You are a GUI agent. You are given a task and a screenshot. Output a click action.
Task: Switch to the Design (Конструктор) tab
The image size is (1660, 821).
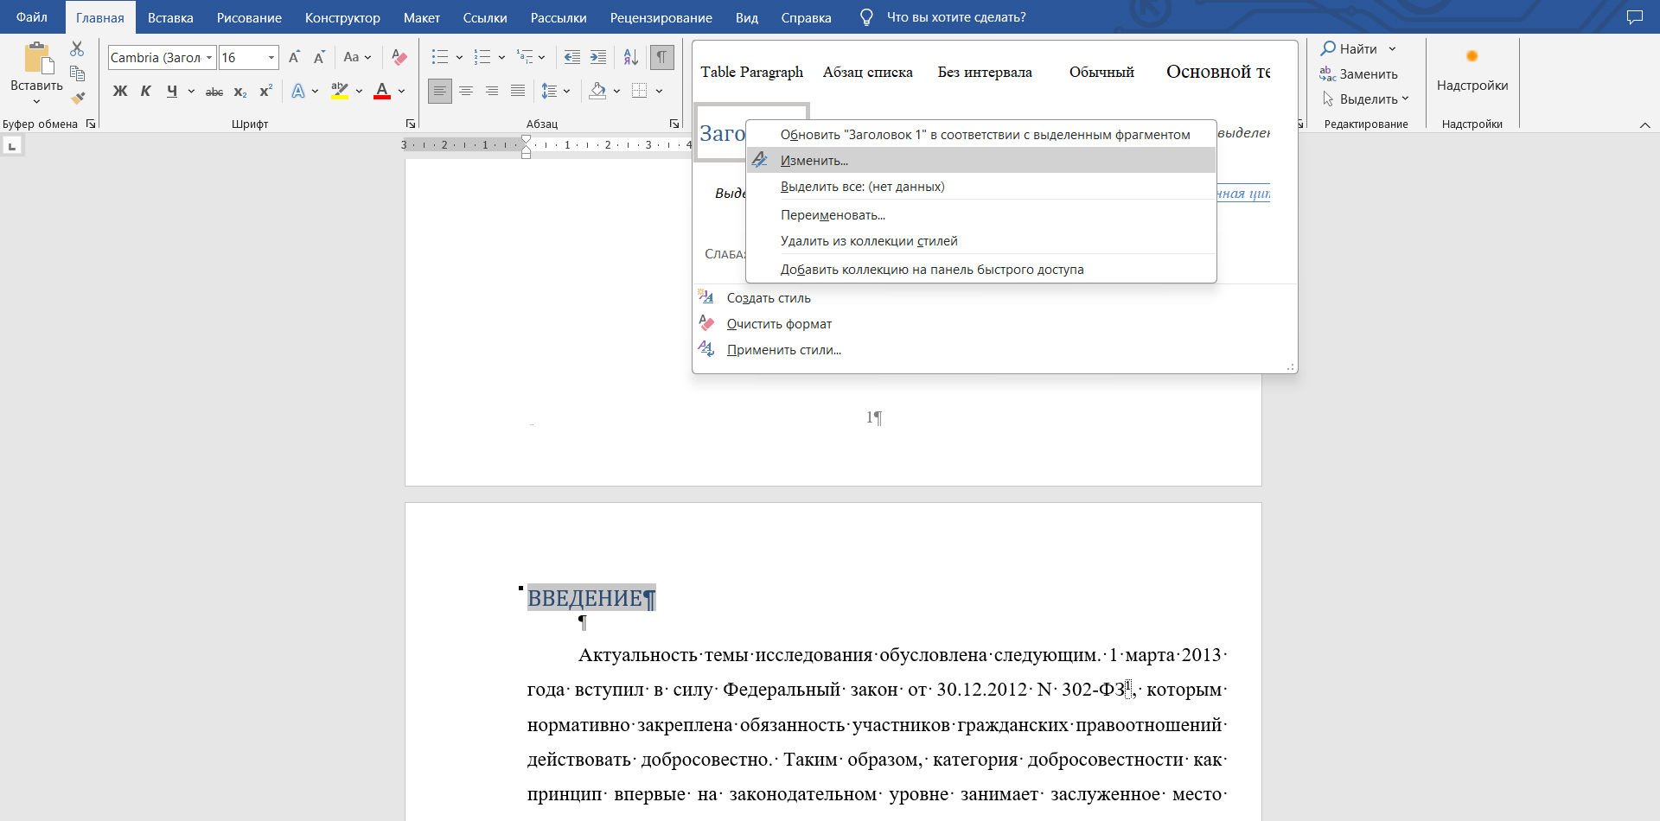pyautogui.click(x=342, y=17)
